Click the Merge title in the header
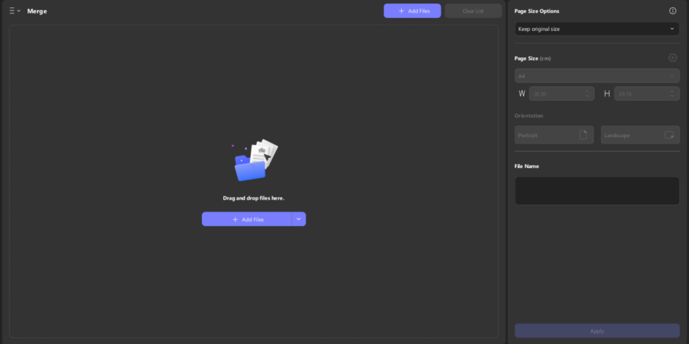This screenshot has height=344, width=689. [x=37, y=11]
